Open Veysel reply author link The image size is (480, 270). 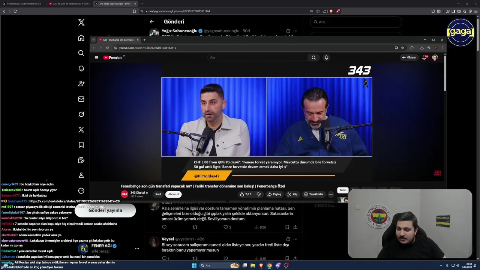pos(168,239)
